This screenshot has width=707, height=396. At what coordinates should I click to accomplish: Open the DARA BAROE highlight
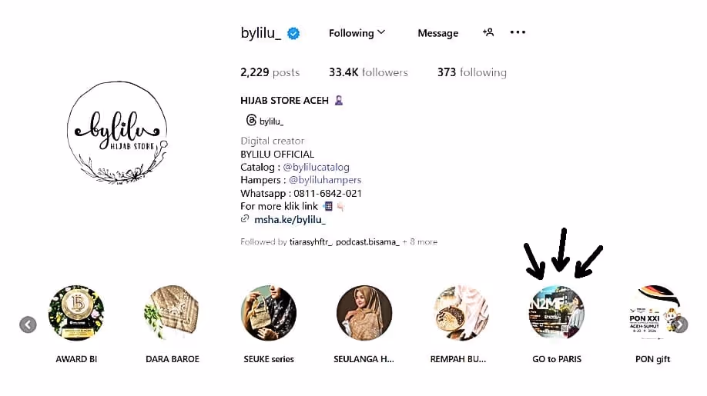click(173, 313)
